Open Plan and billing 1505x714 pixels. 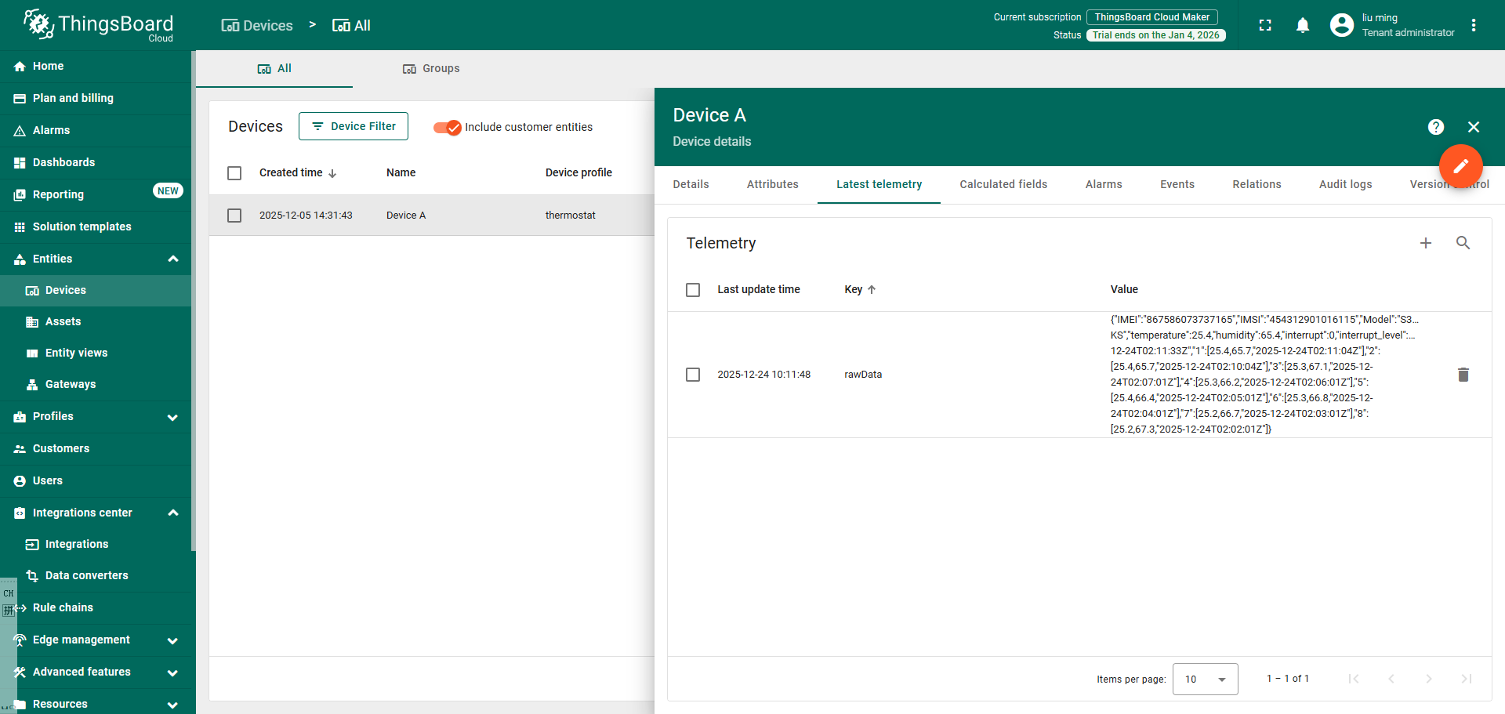(96, 99)
